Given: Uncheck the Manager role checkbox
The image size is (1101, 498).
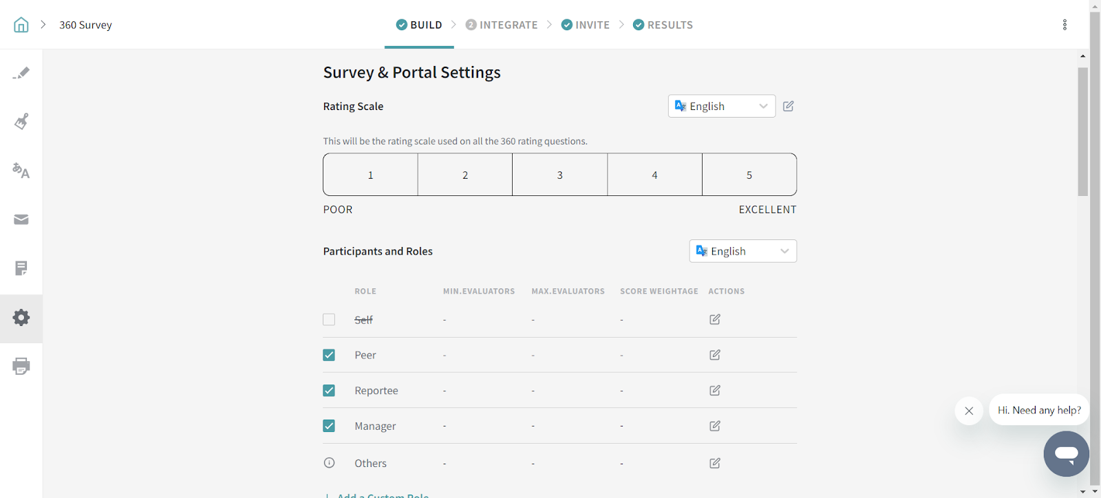Looking at the screenshot, I should (329, 426).
